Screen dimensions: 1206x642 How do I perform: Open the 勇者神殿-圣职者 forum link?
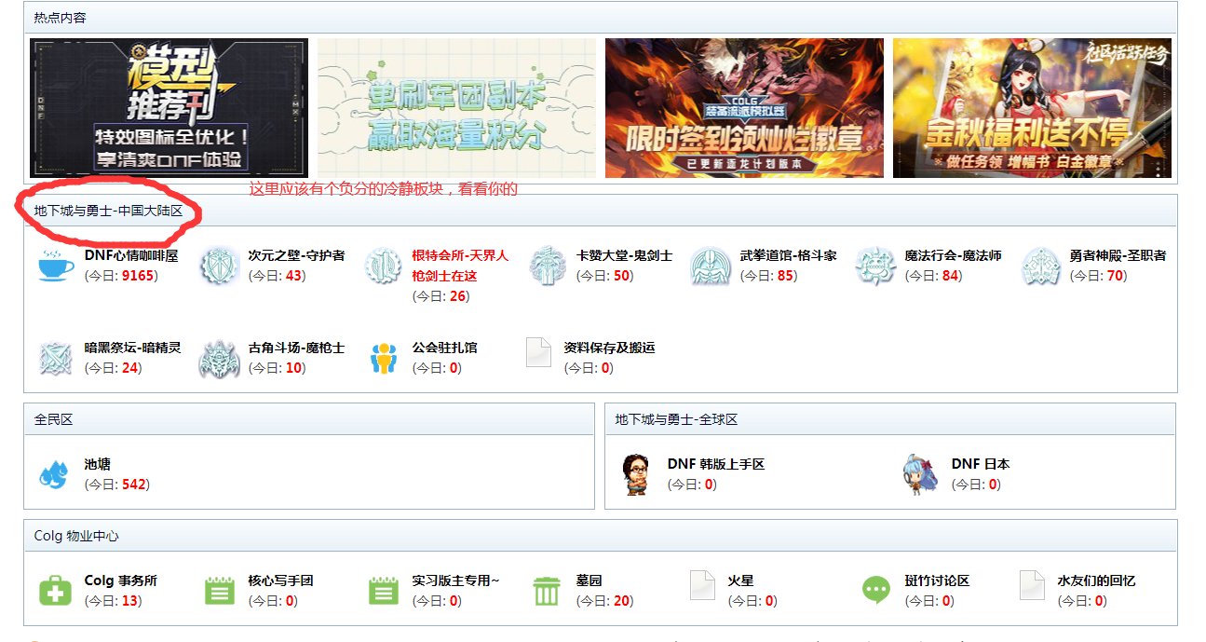[1118, 255]
